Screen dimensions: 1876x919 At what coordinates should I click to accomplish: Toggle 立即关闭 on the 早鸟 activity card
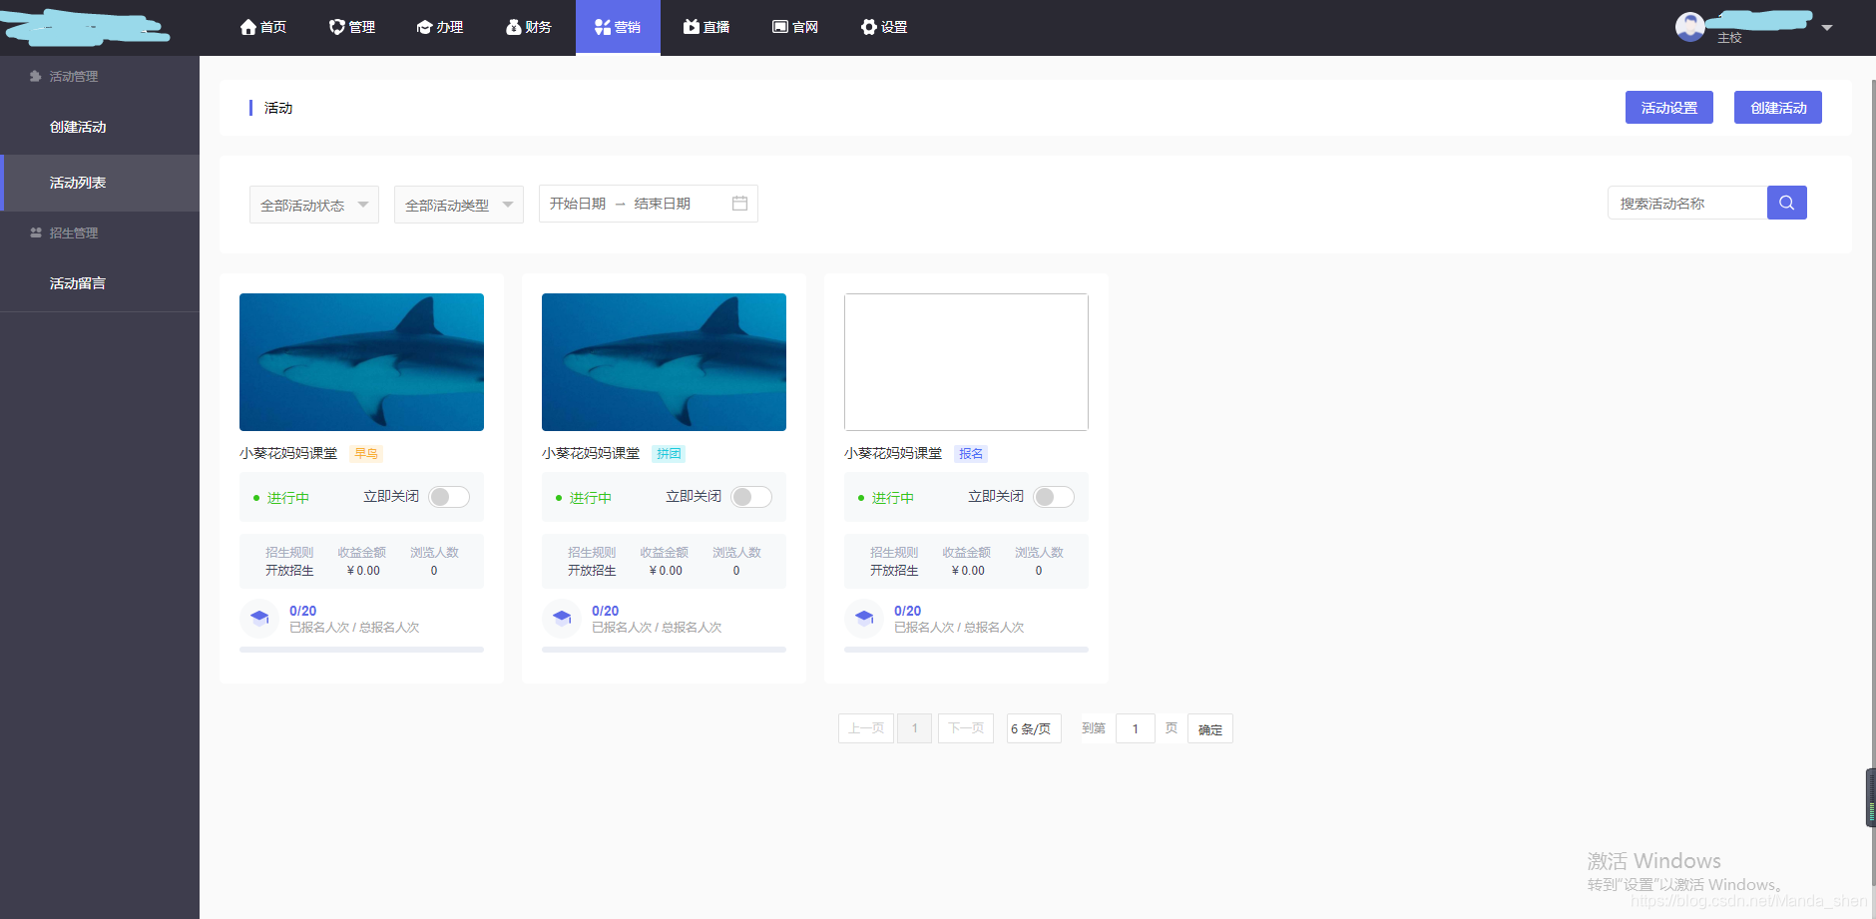448,496
